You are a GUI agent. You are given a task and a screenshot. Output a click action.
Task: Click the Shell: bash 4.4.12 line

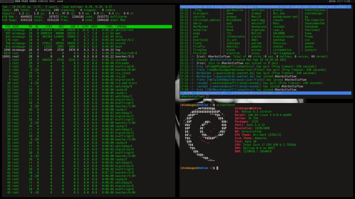(249, 125)
